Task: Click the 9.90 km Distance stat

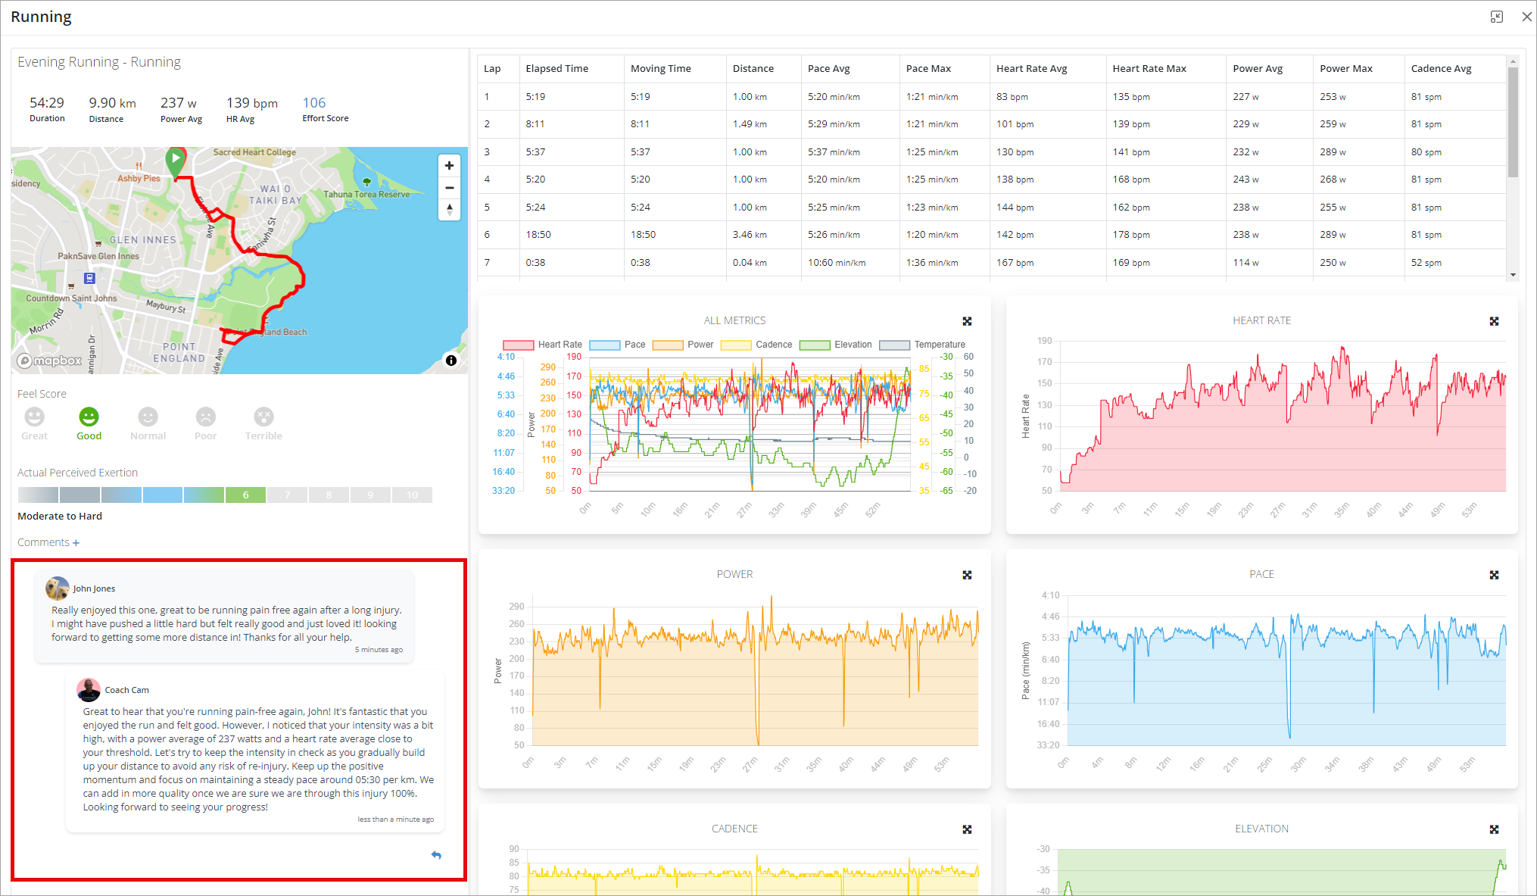Action: click(x=112, y=108)
